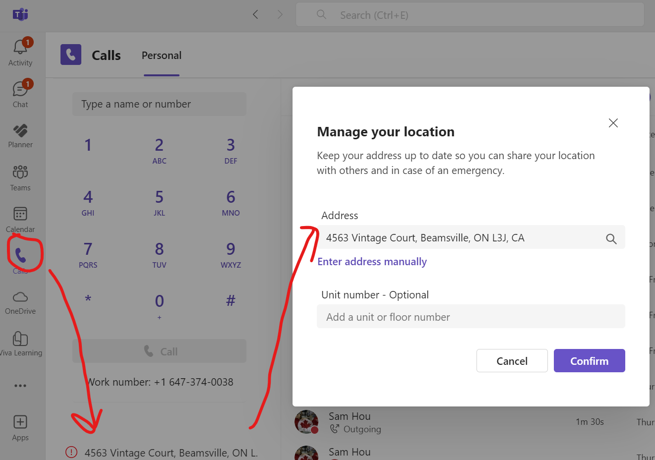This screenshot has width=655, height=460.
Task: Open the OneDrive cloud icon
Action: tap(20, 297)
